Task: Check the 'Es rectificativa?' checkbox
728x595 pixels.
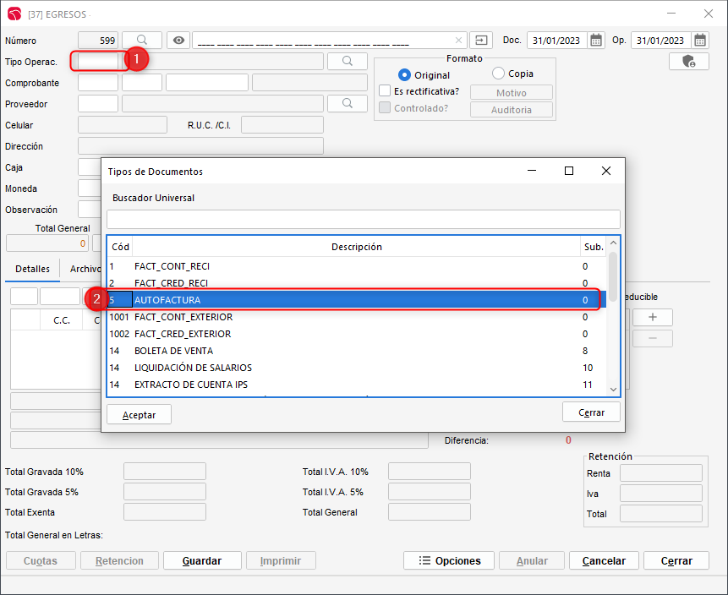Action: [385, 90]
